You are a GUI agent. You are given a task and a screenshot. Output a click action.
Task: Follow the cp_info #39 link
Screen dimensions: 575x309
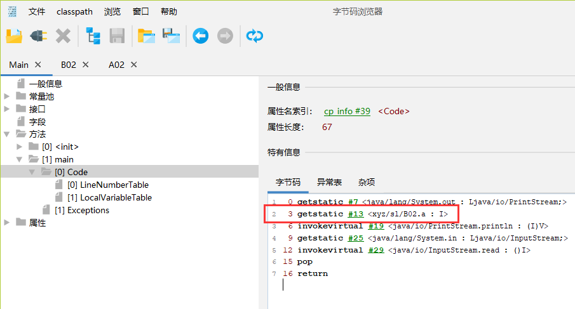(x=347, y=111)
